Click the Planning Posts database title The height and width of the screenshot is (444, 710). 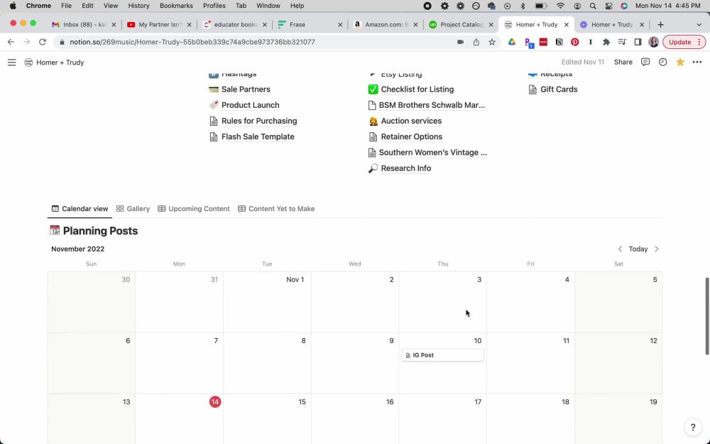100,231
